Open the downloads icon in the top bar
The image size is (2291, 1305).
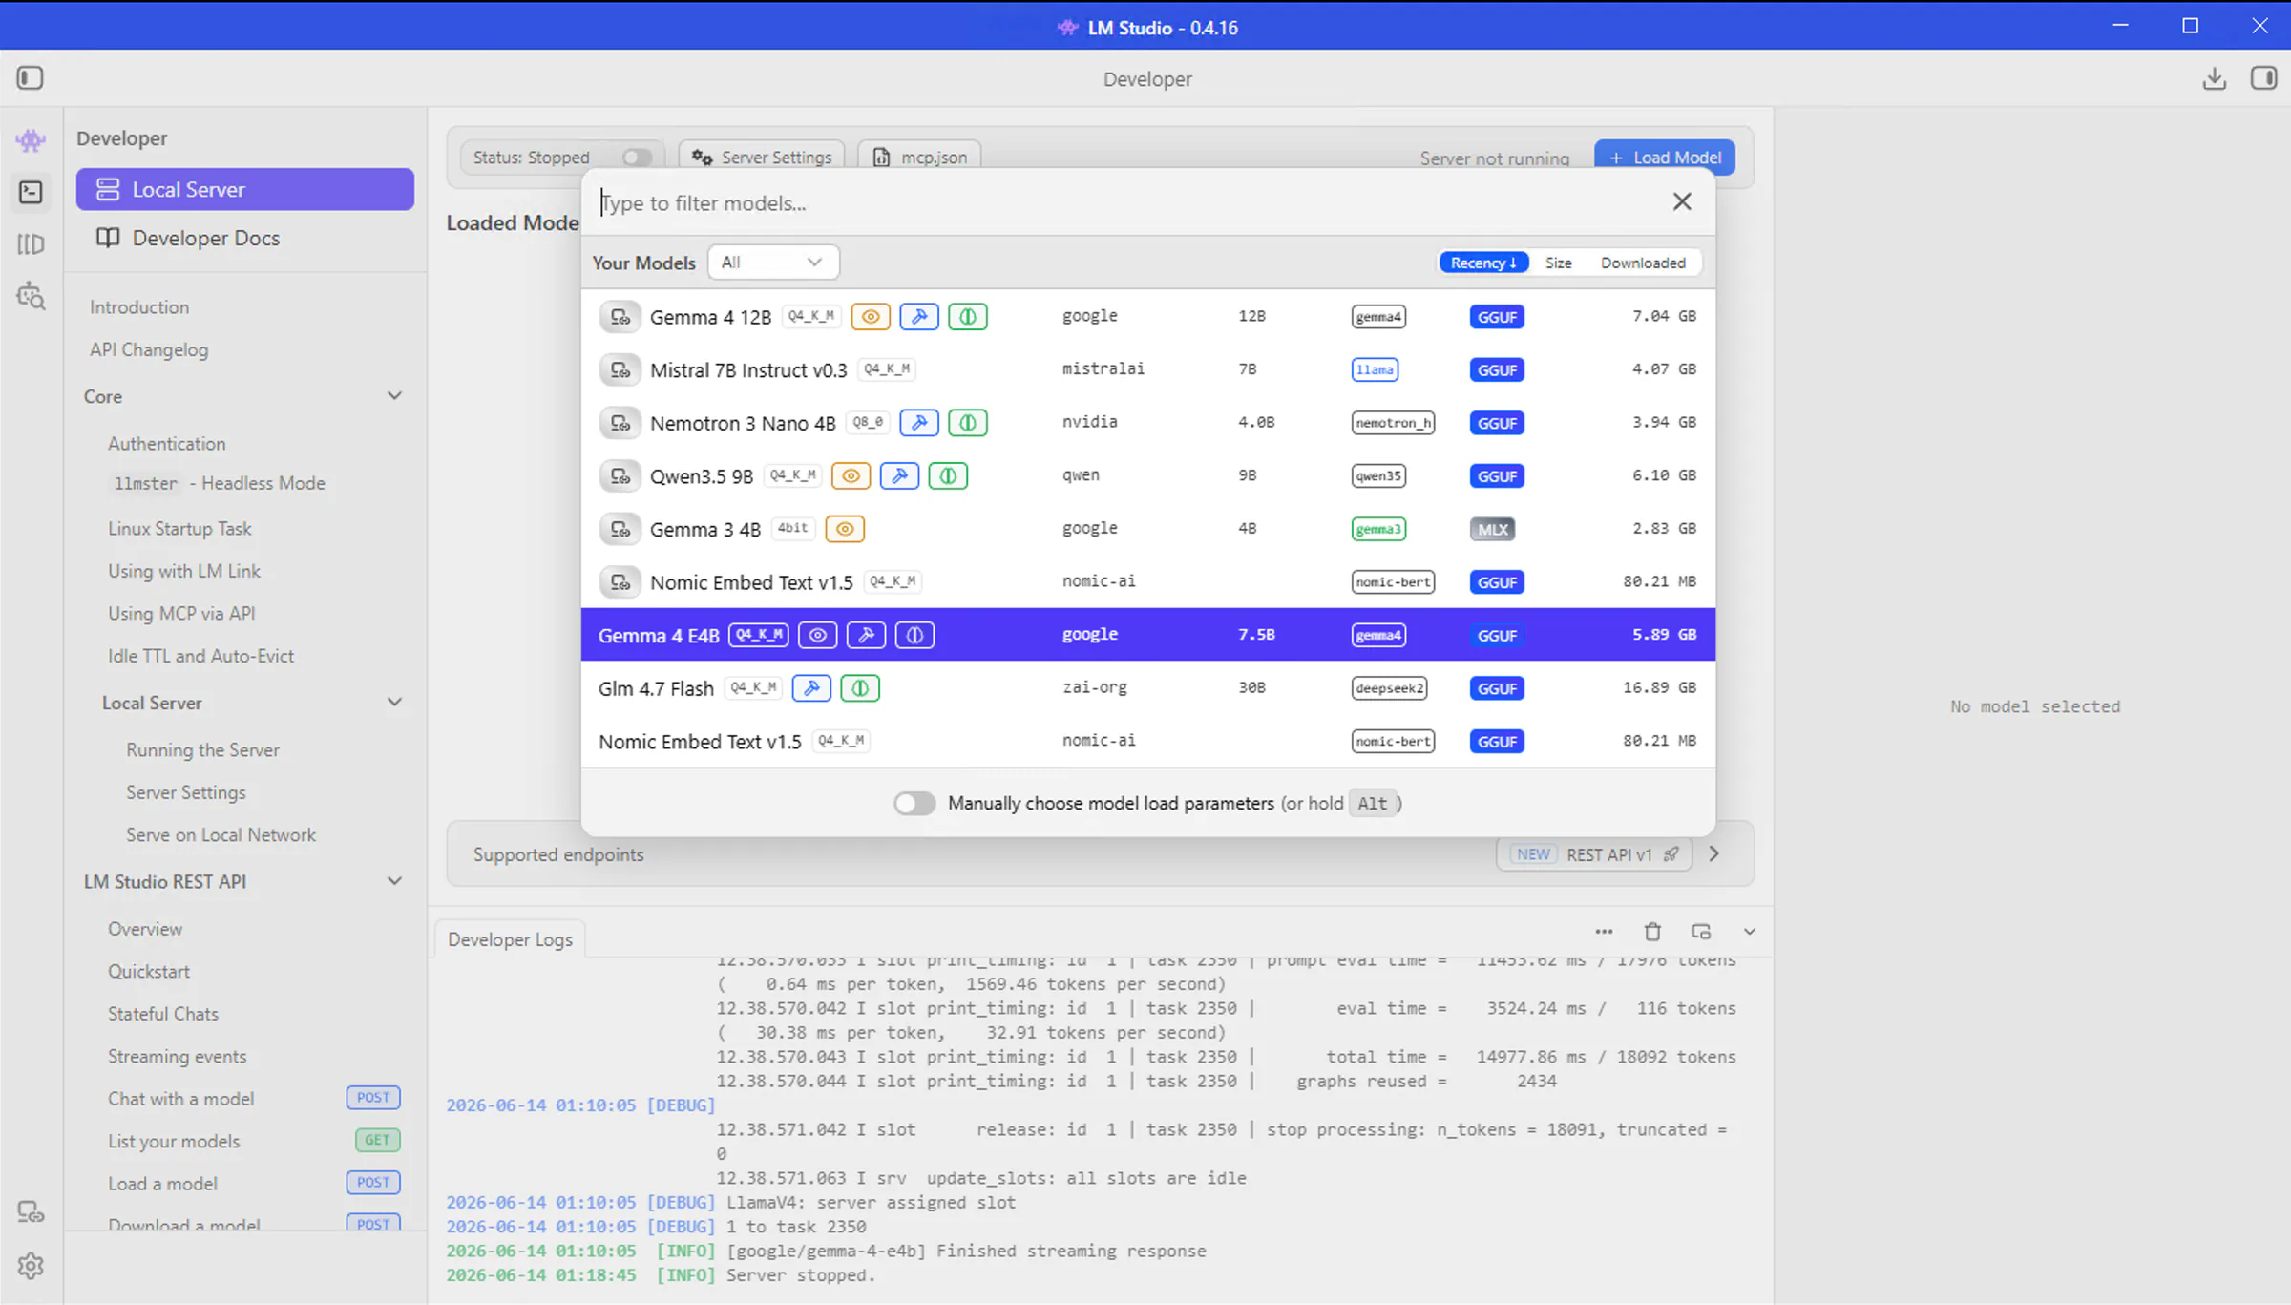coord(2214,78)
